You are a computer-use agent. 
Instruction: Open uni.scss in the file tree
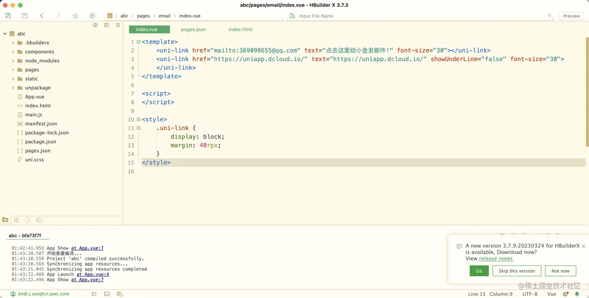click(x=34, y=160)
